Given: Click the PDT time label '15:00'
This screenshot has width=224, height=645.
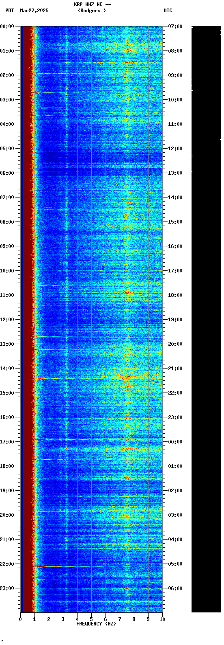Looking at the screenshot, I should click(x=7, y=393).
